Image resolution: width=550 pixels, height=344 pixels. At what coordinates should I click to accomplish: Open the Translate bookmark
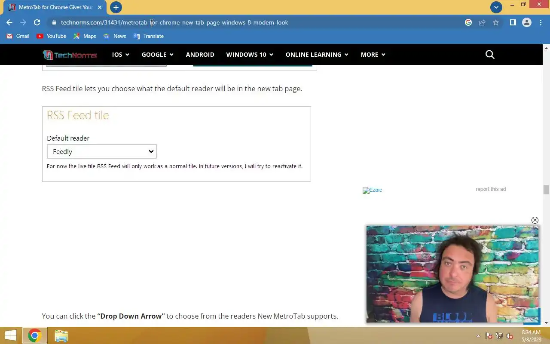point(149,36)
